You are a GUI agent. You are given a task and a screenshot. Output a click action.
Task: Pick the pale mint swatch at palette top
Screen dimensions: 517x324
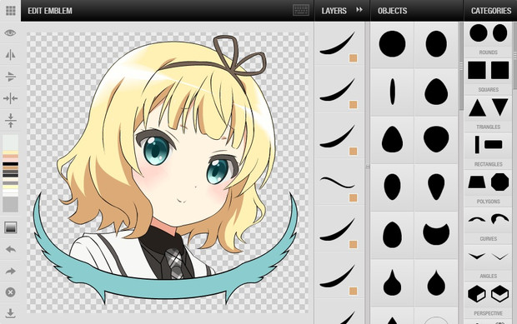coord(11,142)
